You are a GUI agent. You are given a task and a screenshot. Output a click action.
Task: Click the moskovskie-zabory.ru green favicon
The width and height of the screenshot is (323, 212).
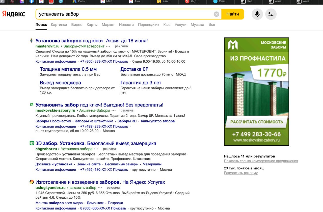(32, 104)
